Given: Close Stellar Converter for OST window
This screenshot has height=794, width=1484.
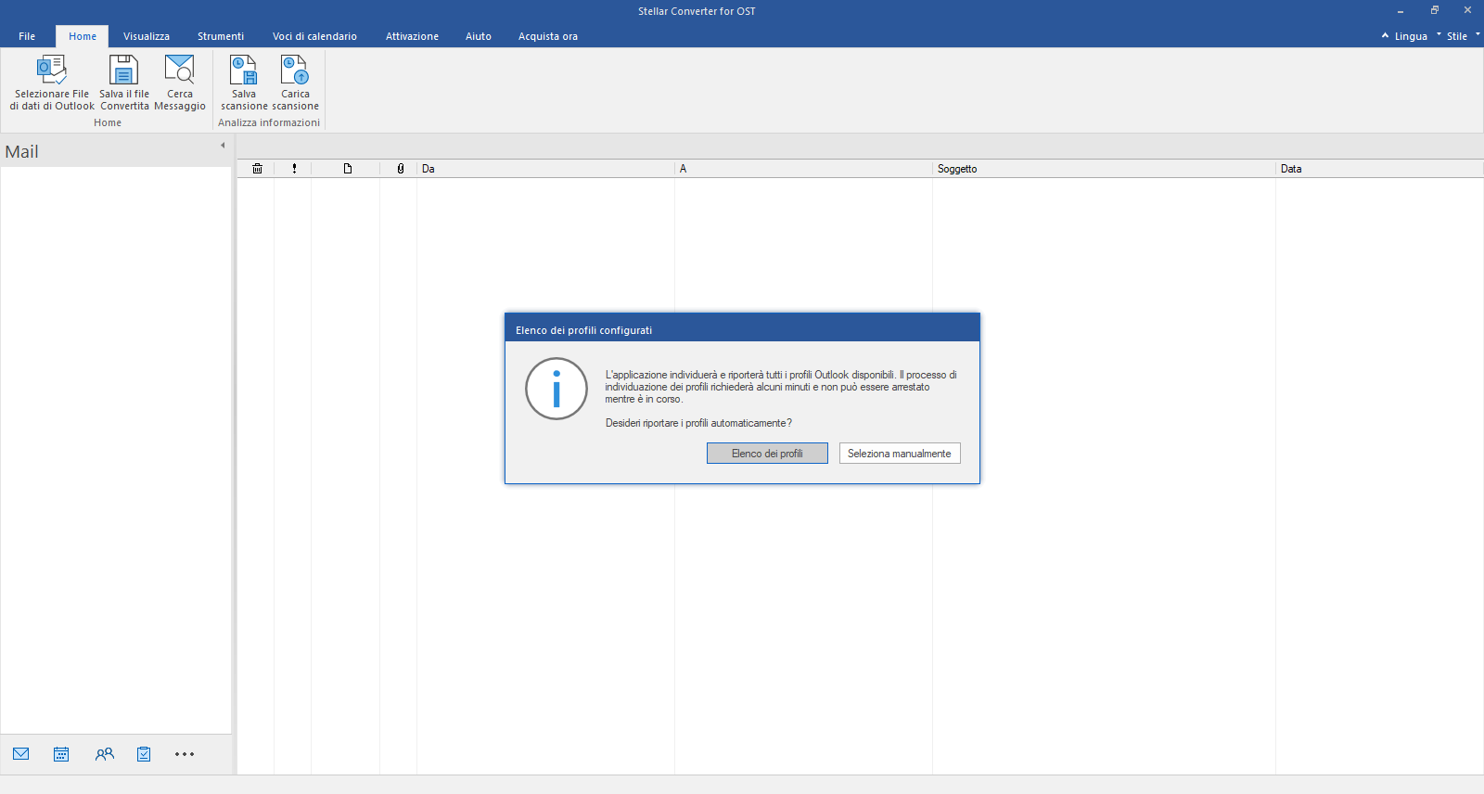Looking at the screenshot, I should 1467,10.
